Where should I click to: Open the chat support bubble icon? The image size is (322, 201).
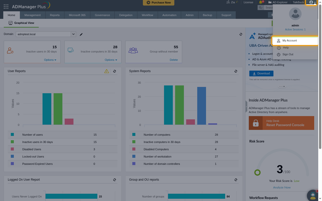[313, 195]
